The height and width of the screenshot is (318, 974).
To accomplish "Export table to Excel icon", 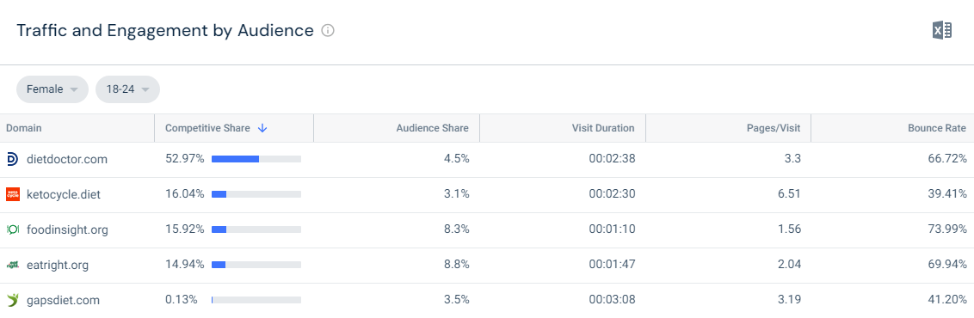I will (941, 30).
